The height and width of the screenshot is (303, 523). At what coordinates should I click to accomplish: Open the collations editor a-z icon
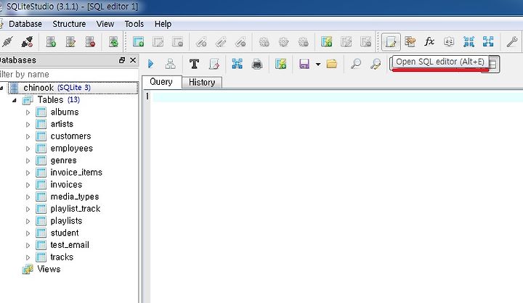449,42
